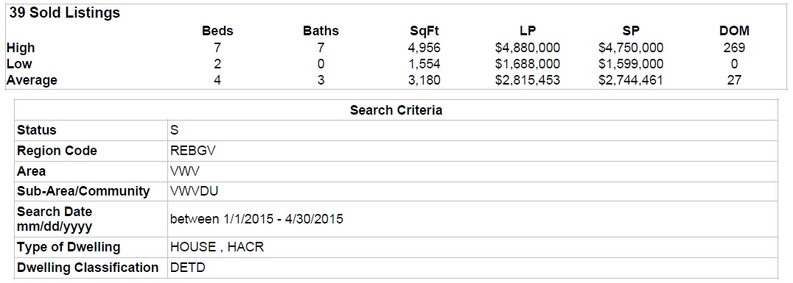The width and height of the screenshot is (793, 283).
Task: Select the Baths column header
Action: (x=321, y=31)
